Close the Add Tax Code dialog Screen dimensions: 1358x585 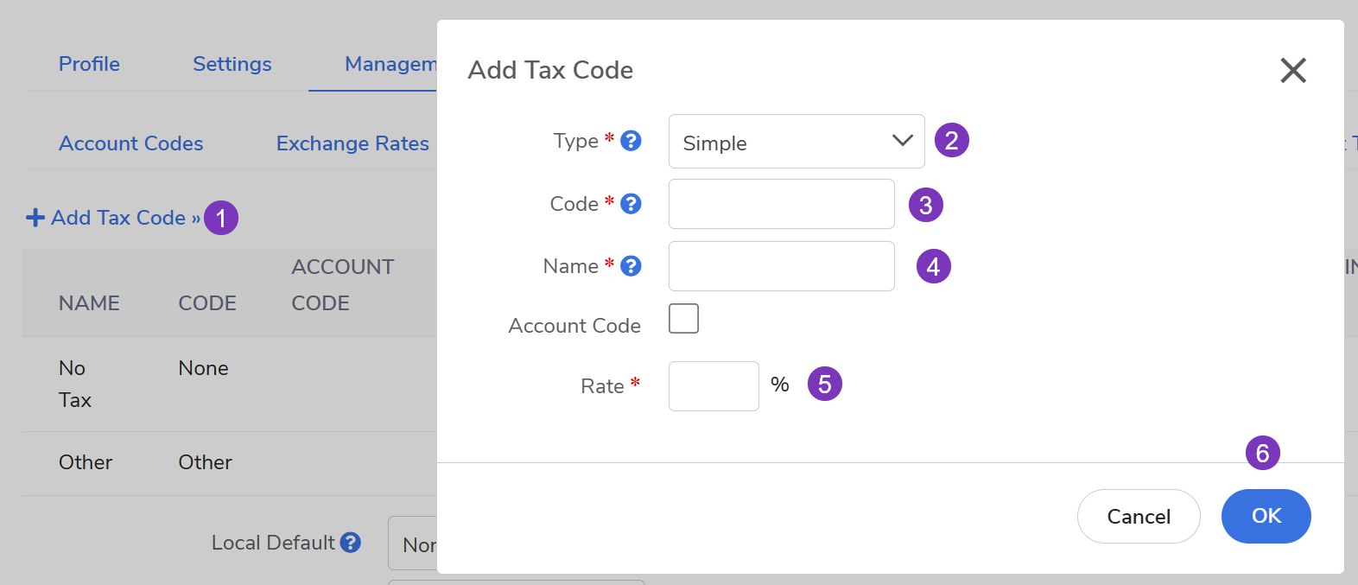coord(1292,70)
